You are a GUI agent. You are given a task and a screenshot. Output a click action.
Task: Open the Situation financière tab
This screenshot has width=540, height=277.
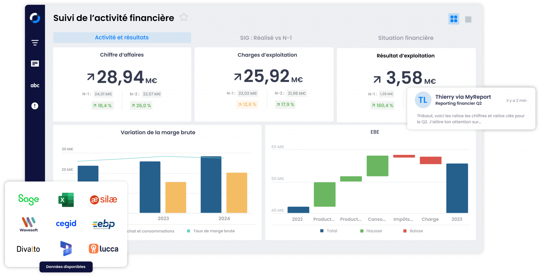pyautogui.click(x=406, y=38)
